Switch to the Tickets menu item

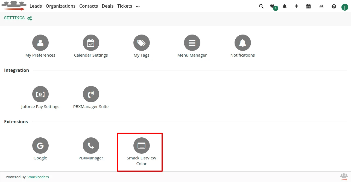click(125, 6)
